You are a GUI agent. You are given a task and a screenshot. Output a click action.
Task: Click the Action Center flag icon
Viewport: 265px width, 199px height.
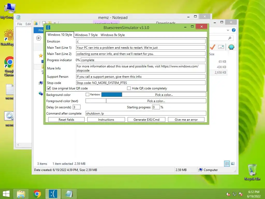[241, 194]
